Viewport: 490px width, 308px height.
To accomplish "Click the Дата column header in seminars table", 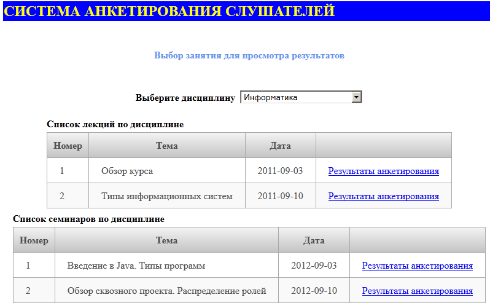I will (314, 240).
